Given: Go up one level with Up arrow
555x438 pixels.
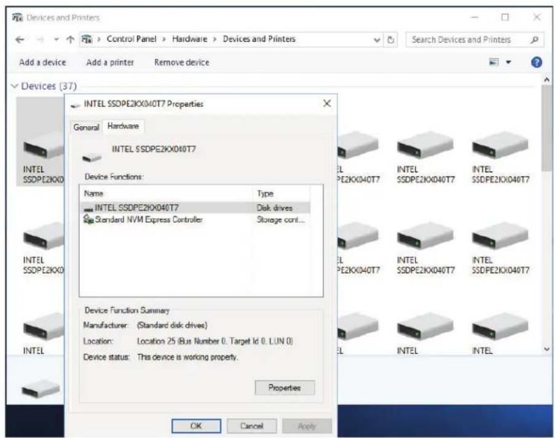Looking at the screenshot, I should click(x=70, y=39).
